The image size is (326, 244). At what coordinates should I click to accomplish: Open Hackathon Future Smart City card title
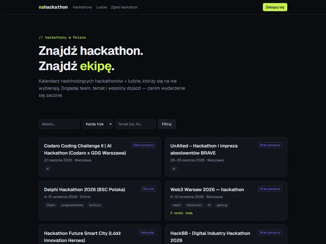pos(82,237)
